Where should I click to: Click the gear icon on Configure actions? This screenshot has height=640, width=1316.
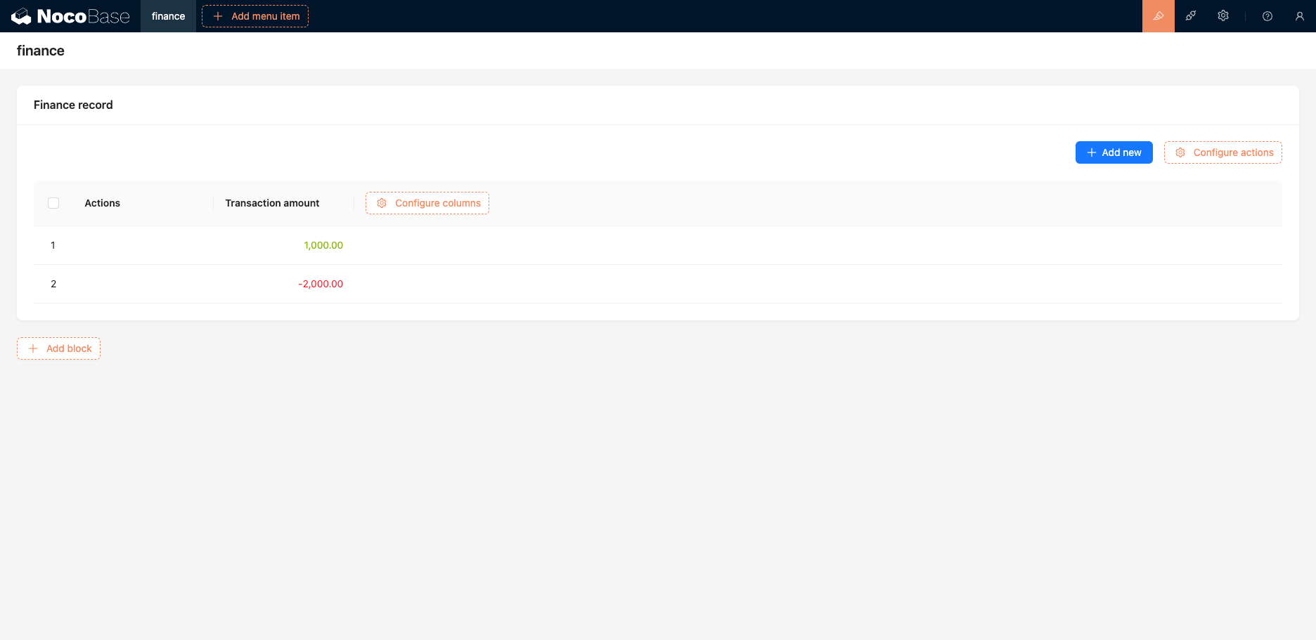(1181, 152)
